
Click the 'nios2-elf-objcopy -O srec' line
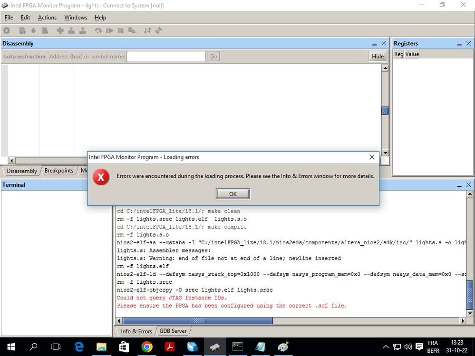(x=195, y=290)
